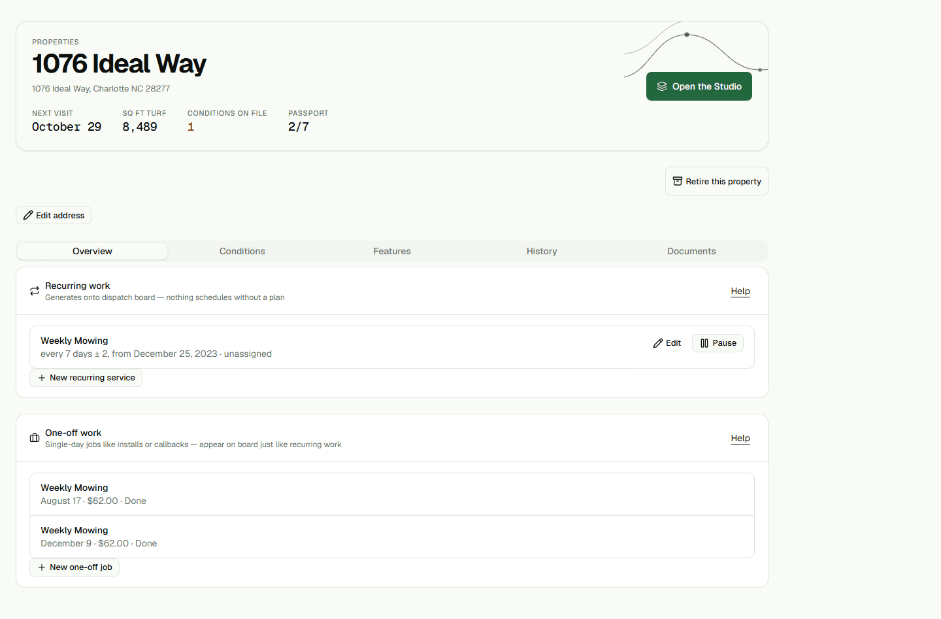Click the briefcase icon beside One-off work
Screen dimensions: 941x619
coord(35,438)
